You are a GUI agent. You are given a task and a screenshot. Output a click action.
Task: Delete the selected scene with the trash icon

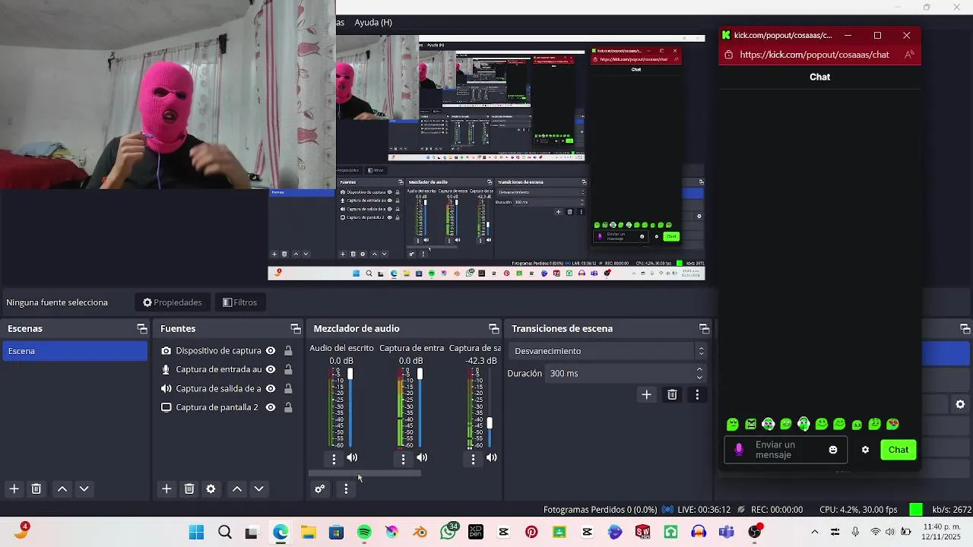(36, 489)
